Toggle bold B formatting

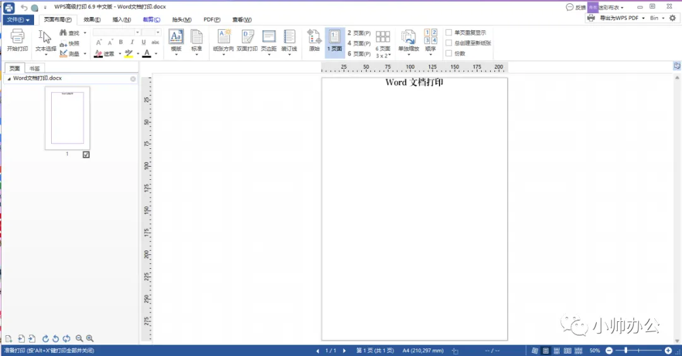click(121, 42)
